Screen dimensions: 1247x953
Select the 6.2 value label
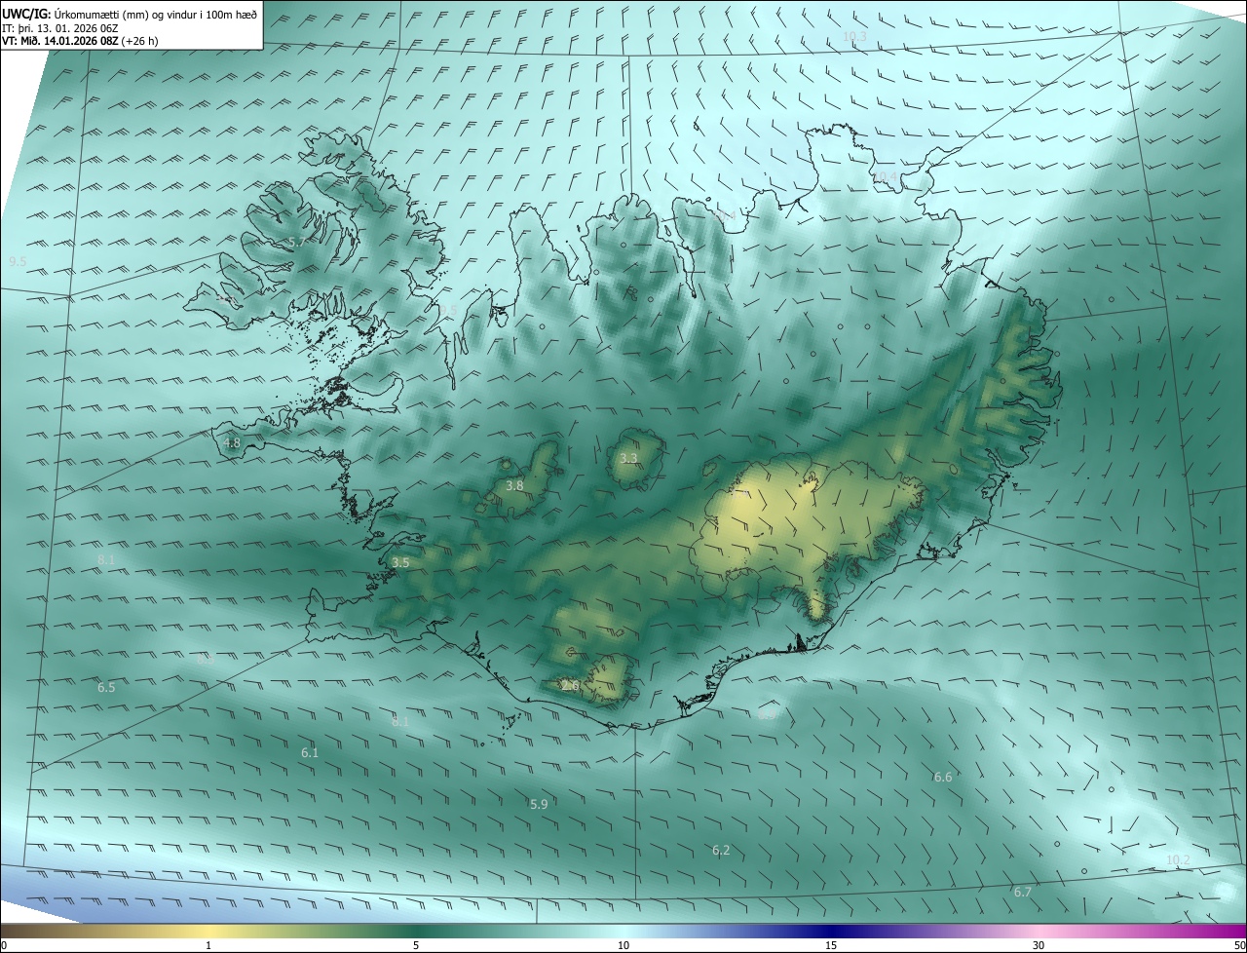[x=721, y=851]
